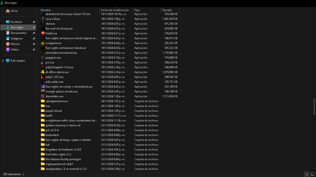Click the Descargas title bar icon
The height and width of the screenshot is (177, 316).
(2, 2)
